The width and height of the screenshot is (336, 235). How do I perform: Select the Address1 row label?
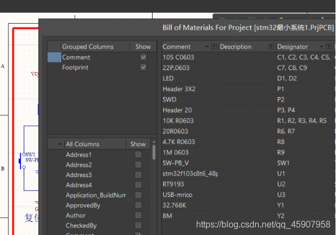tap(79, 154)
